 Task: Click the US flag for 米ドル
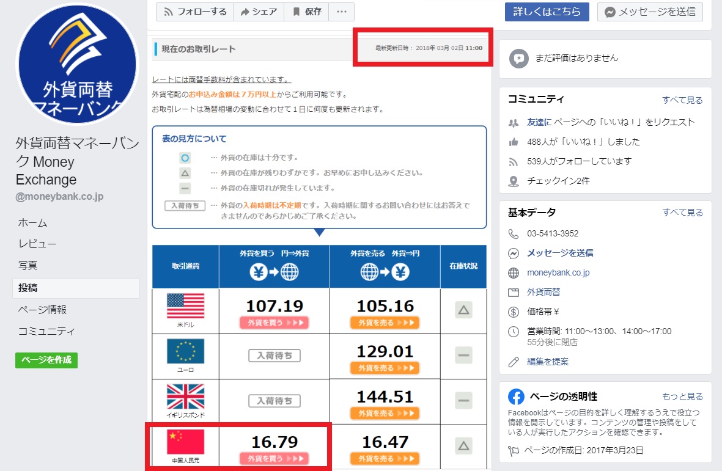186,306
